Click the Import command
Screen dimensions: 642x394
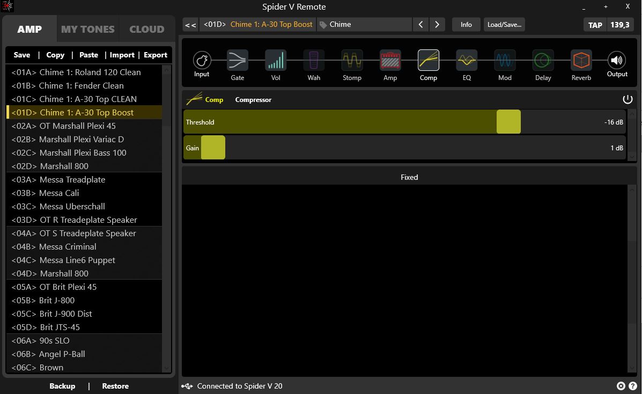tap(122, 55)
